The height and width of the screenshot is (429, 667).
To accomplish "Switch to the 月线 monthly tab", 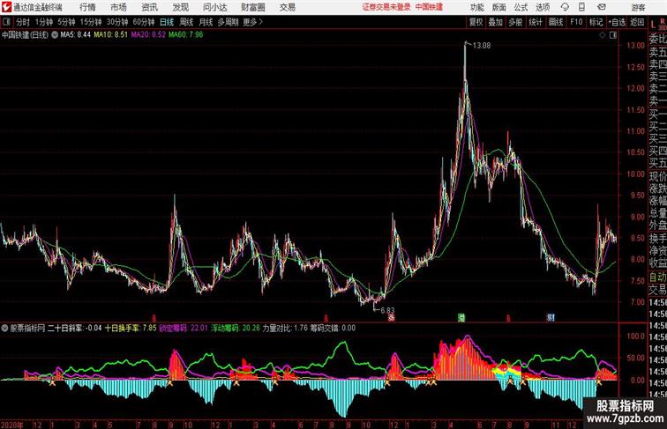I will tap(206, 22).
